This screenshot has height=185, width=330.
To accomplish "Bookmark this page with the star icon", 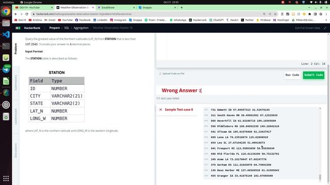I will 275,14.
